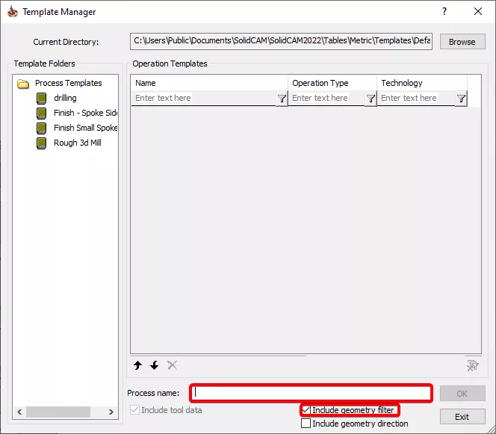Toggle the Include tool data checkbox

click(x=134, y=410)
